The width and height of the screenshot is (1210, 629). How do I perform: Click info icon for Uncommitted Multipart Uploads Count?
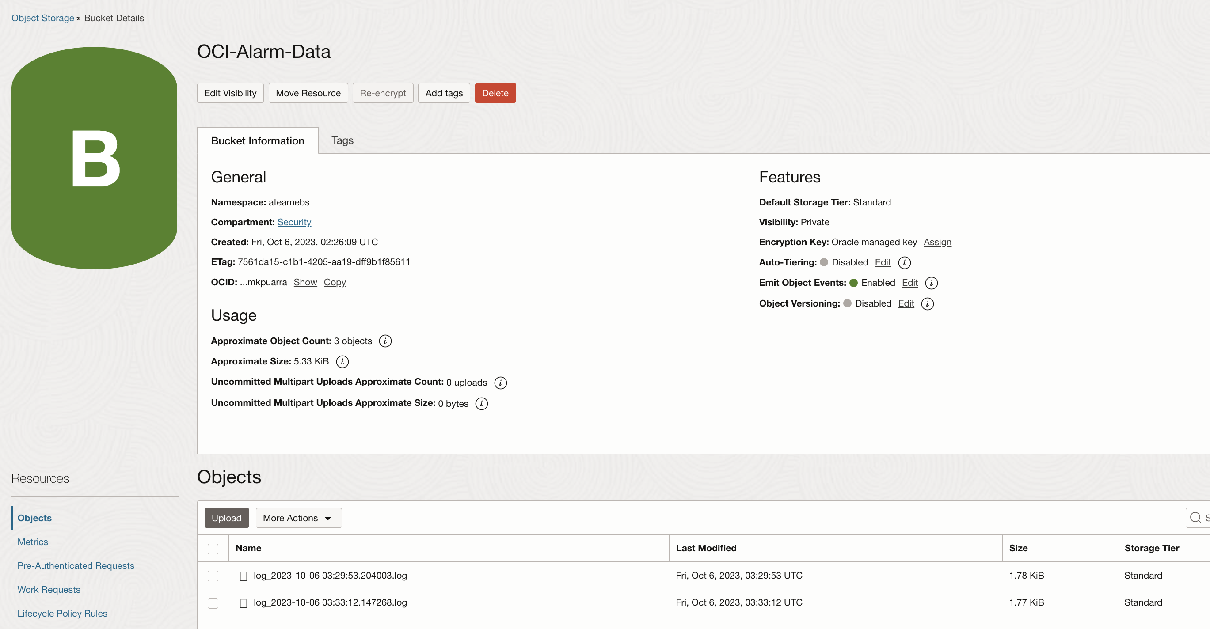pos(500,383)
